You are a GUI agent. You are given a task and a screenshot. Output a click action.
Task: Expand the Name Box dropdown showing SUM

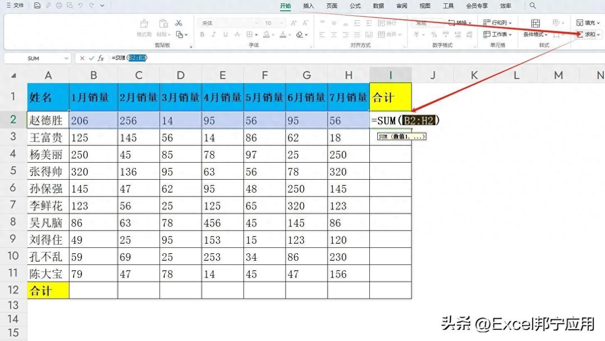click(66, 58)
